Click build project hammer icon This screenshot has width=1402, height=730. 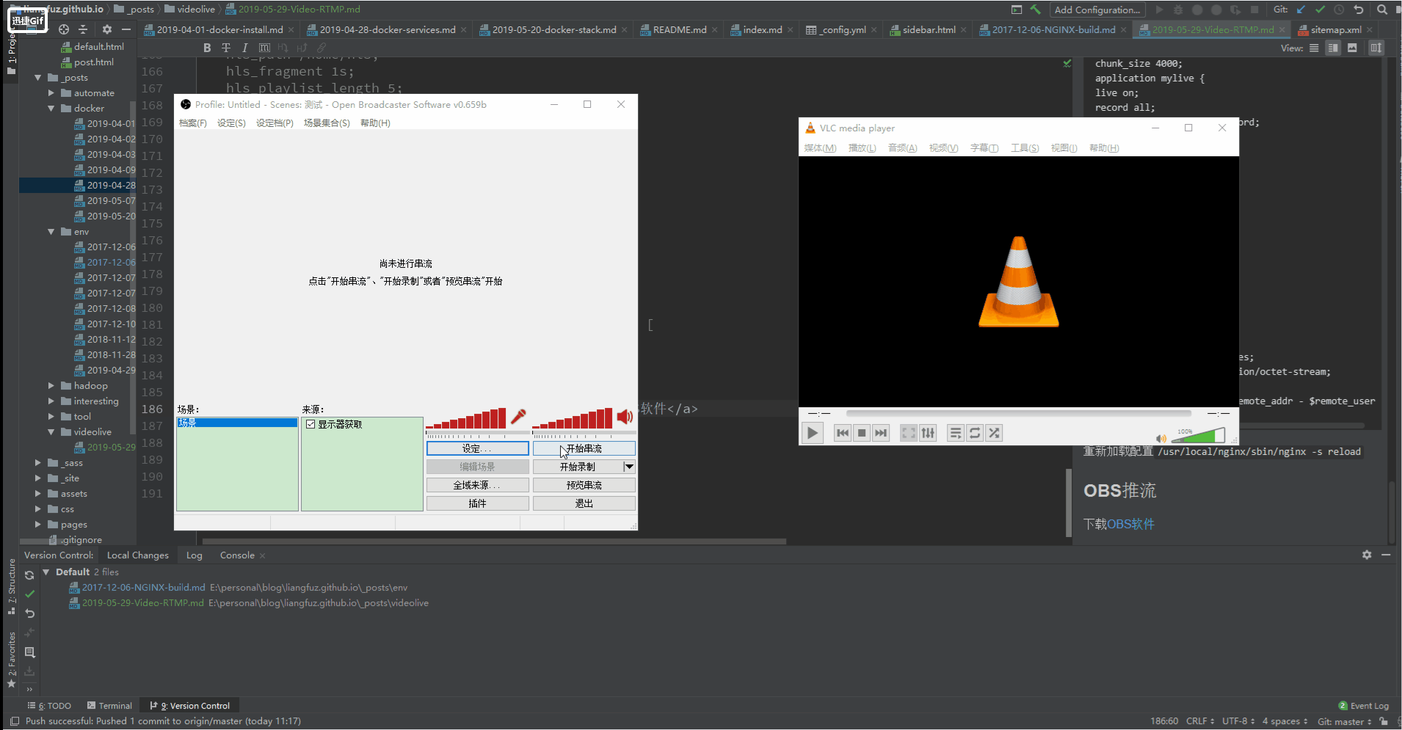coord(1035,10)
